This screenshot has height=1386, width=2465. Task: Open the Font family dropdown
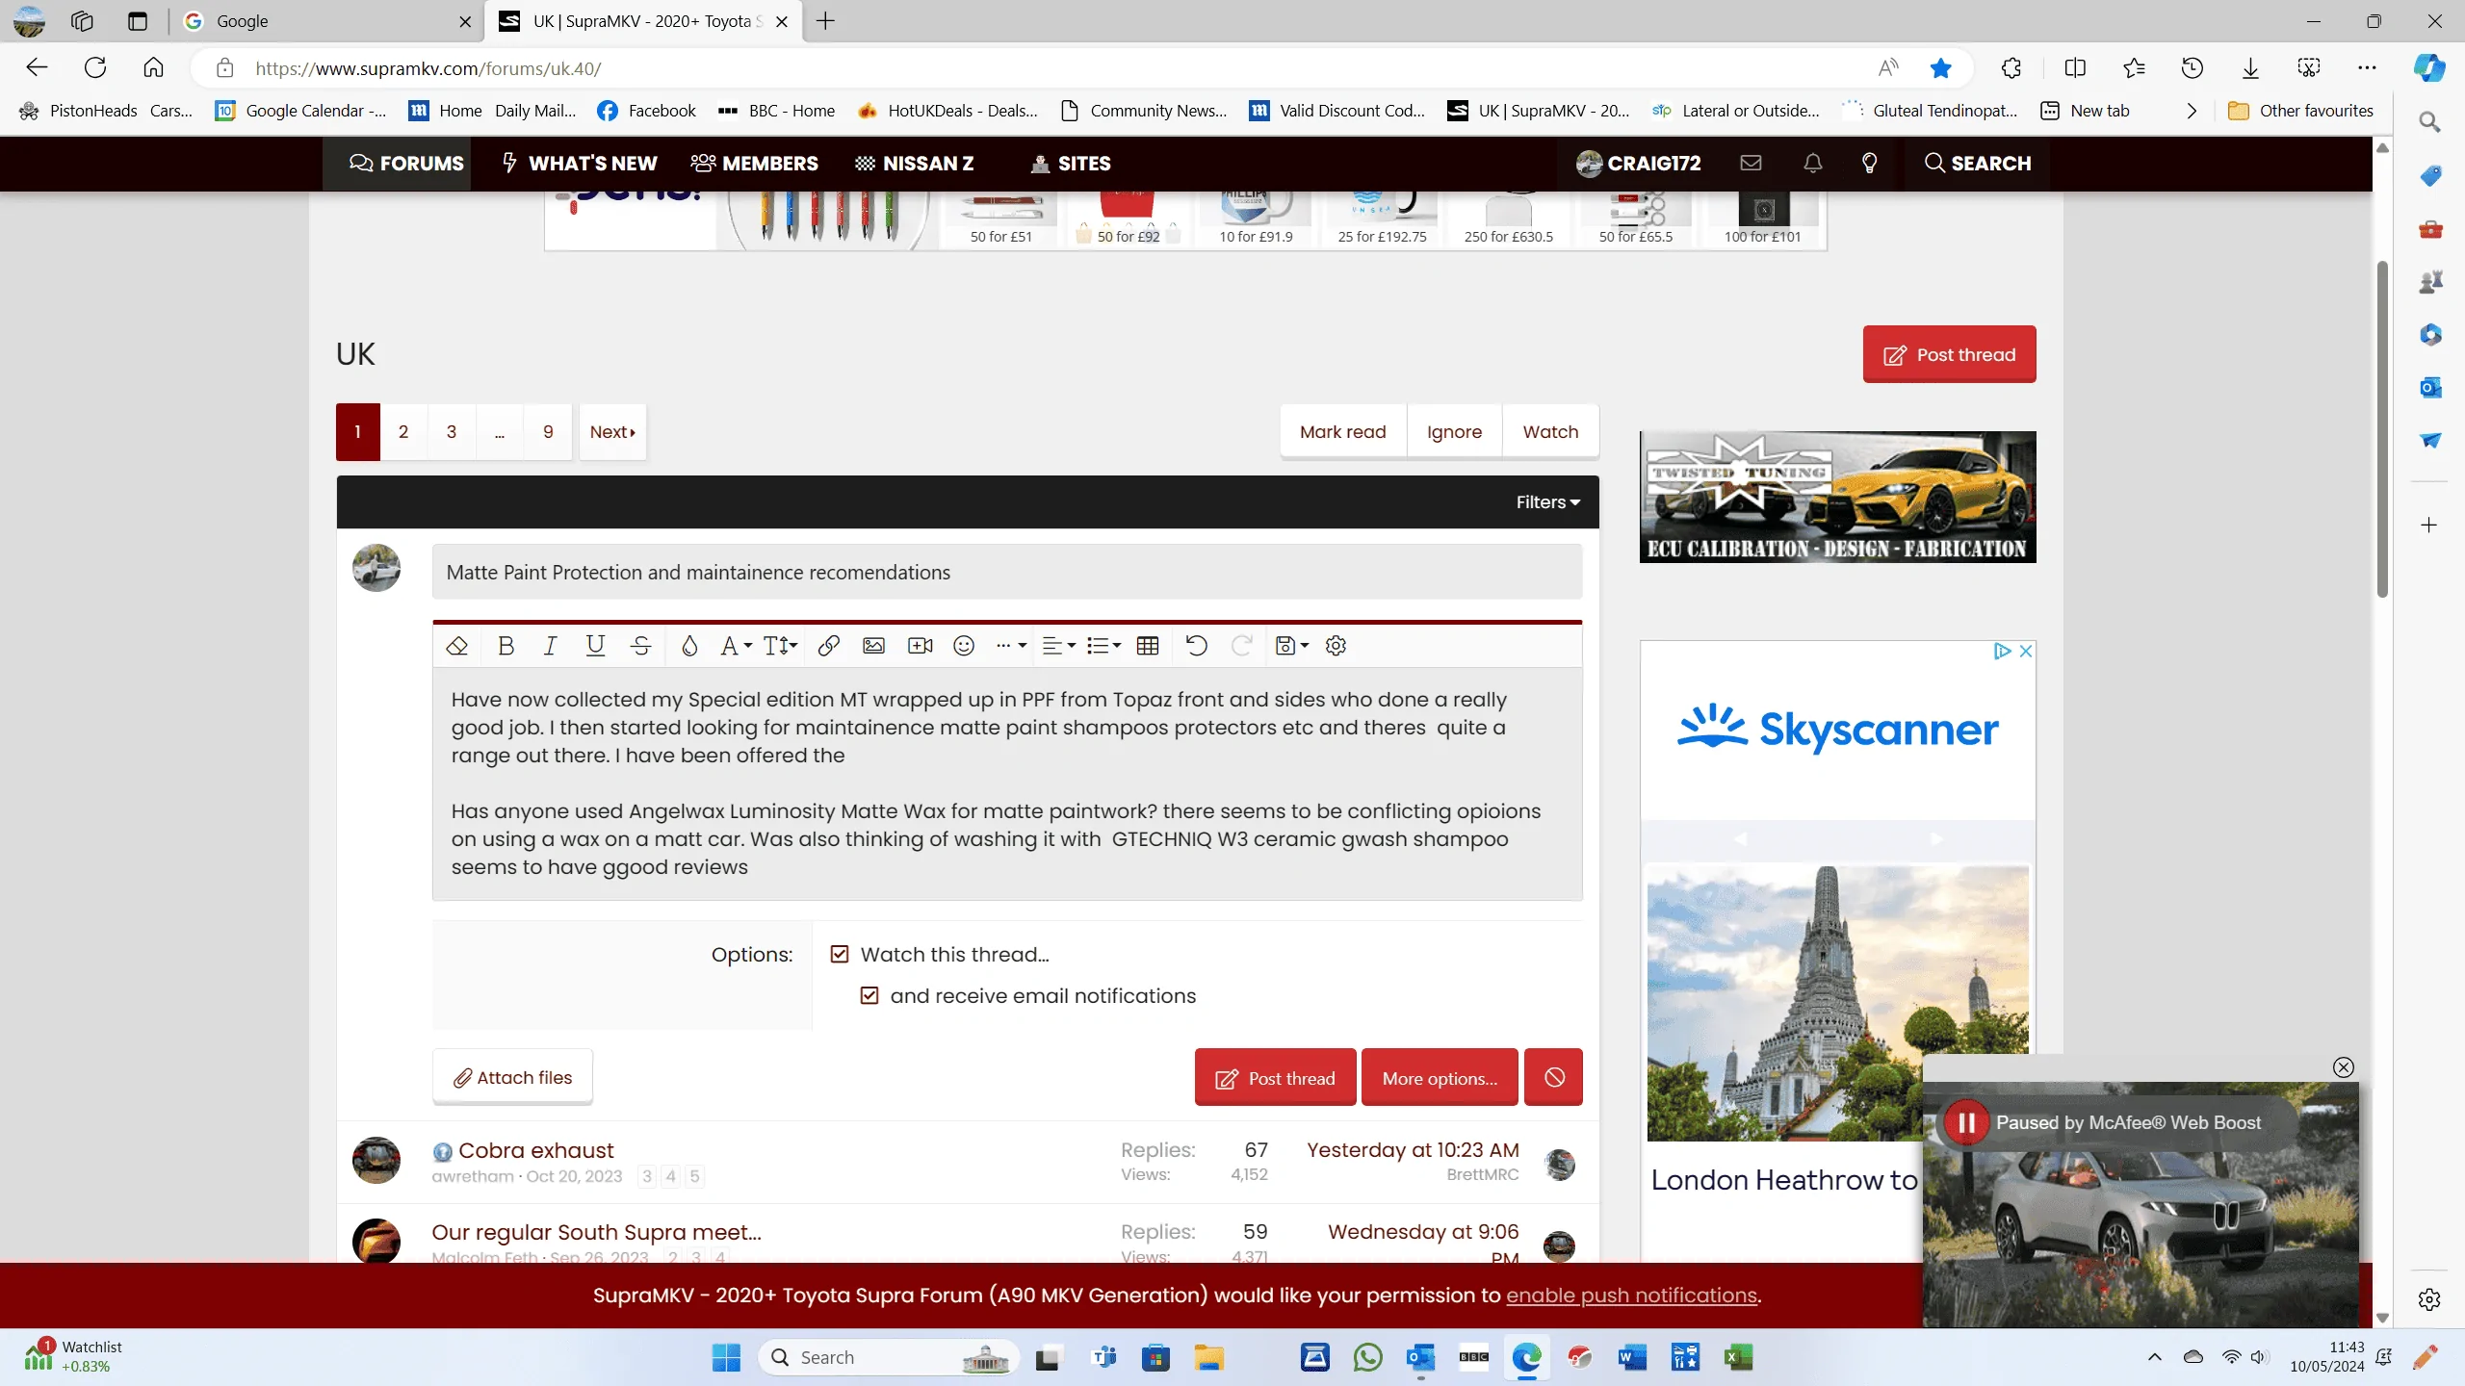coord(736,646)
